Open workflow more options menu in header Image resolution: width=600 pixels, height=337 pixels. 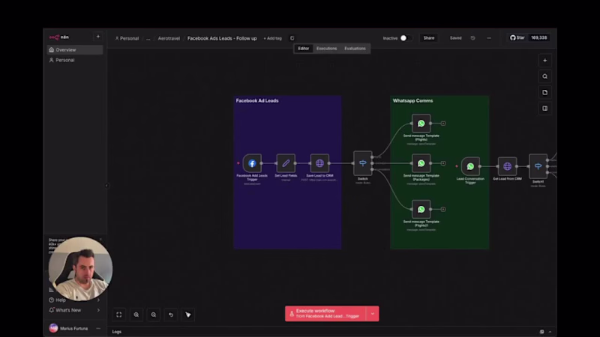(x=489, y=38)
